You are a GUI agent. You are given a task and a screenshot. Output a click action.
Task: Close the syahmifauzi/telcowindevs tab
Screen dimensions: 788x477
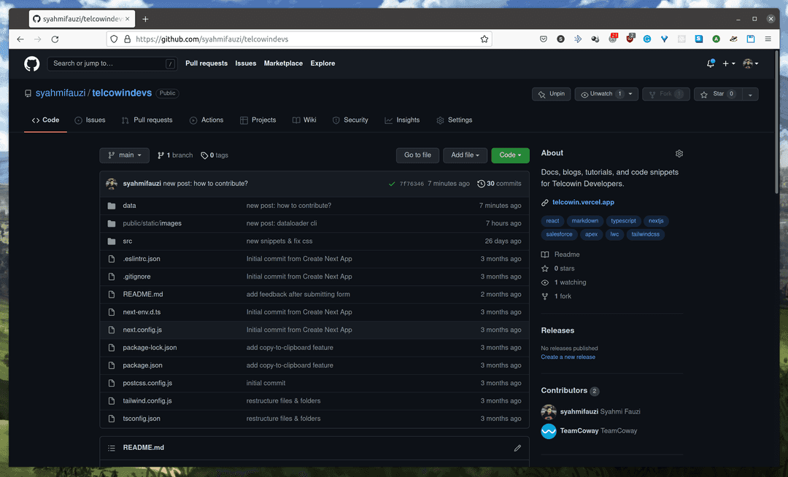tap(127, 18)
